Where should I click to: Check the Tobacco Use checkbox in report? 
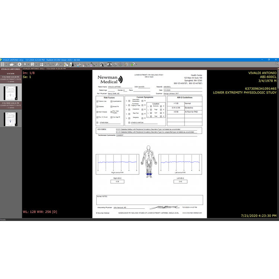coord(97,101)
